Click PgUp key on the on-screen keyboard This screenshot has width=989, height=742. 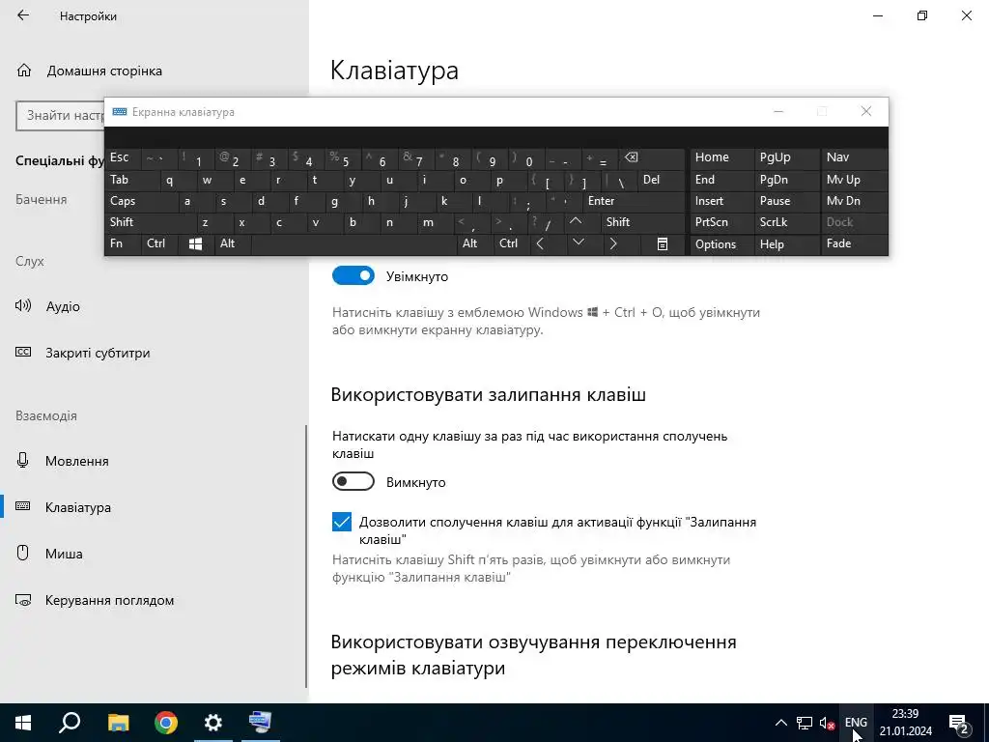click(x=786, y=157)
